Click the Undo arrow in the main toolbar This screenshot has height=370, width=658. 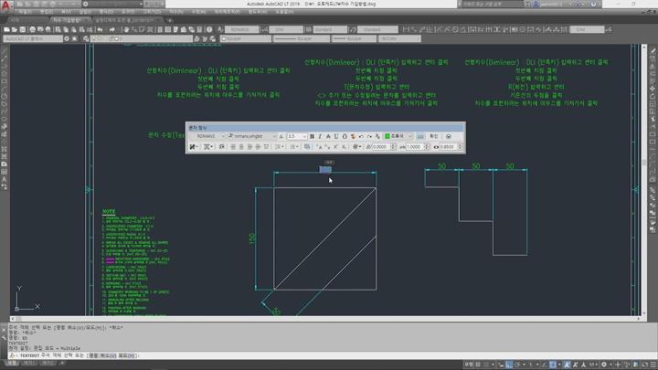coord(100,29)
